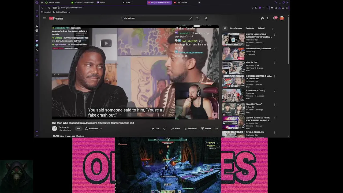The width and height of the screenshot is (343, 193).
Task: Share the Tectone video
Action: pyautogui.click(x=175, y=129)
